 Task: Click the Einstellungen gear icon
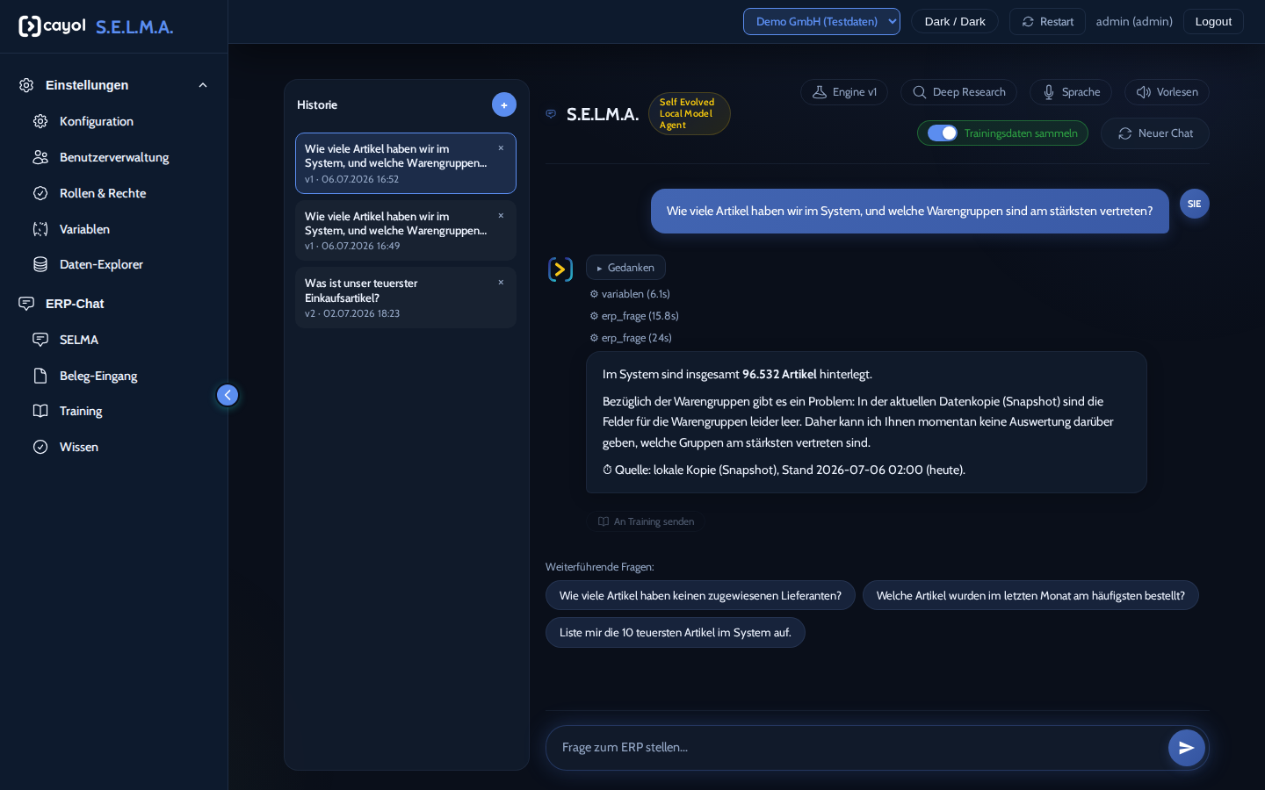[x=26, y=85]
